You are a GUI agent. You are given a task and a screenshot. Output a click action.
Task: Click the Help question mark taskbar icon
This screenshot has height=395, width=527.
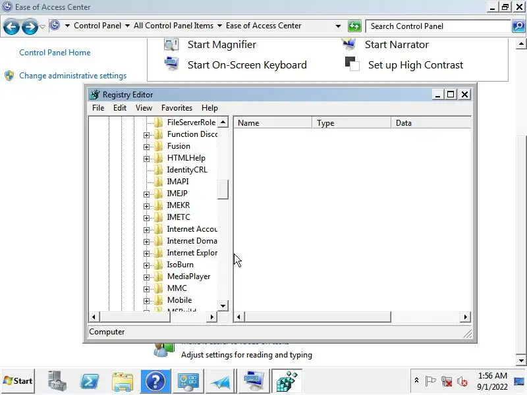(155, 381)
